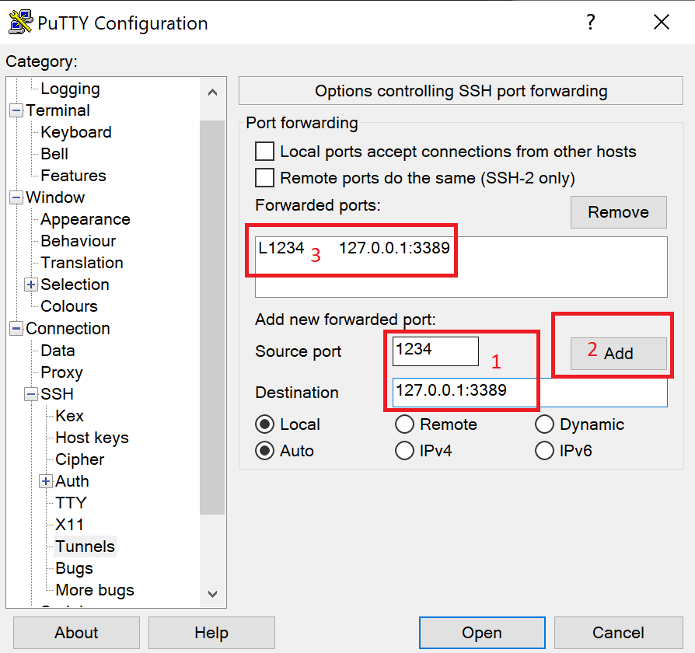Screen dimensions: 695x653
Task: Expand the Selection tree node
Action: [30, 285]
